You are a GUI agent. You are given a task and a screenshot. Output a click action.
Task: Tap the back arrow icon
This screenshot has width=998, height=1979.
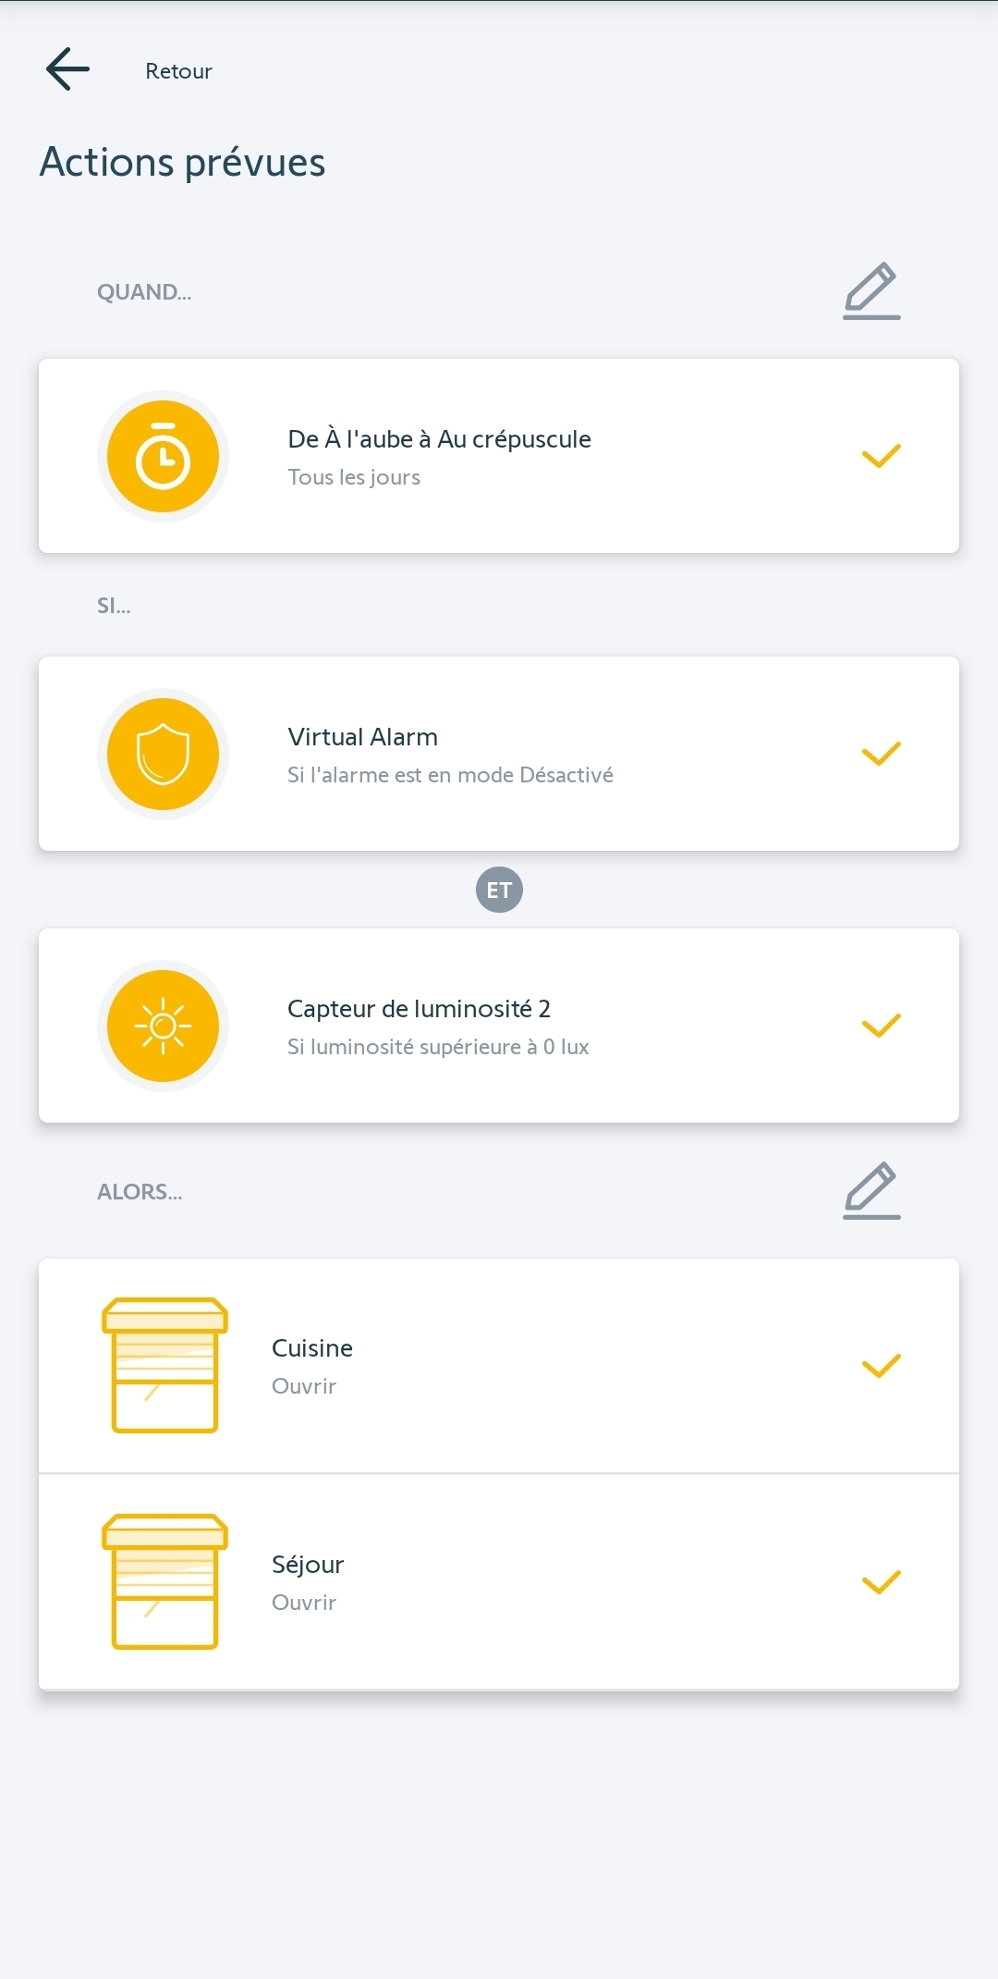coord(67,69)
